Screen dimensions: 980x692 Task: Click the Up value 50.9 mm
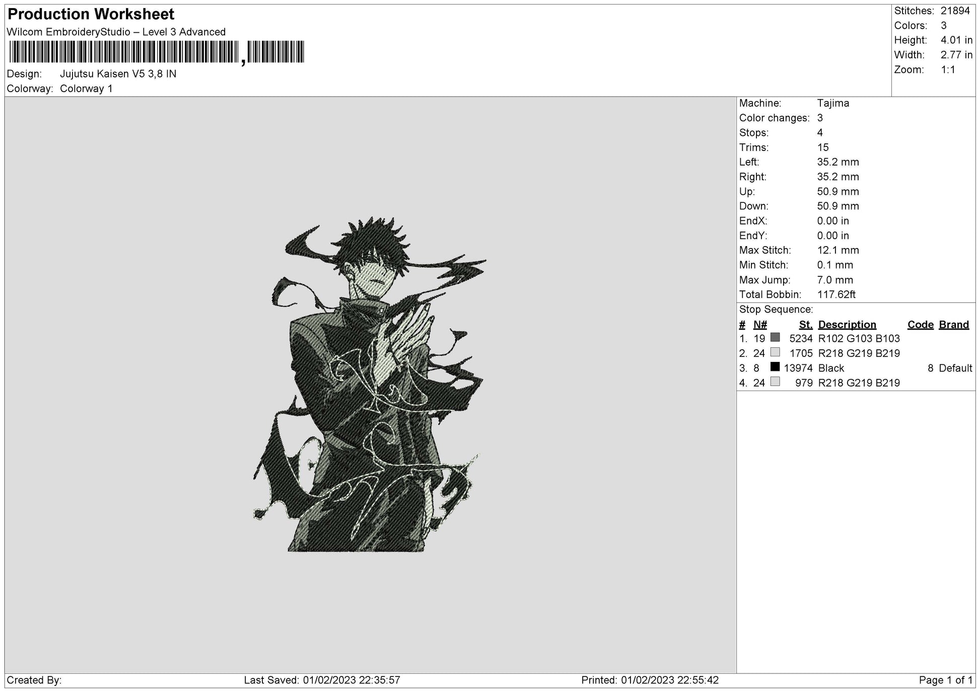tap(838, 192)
